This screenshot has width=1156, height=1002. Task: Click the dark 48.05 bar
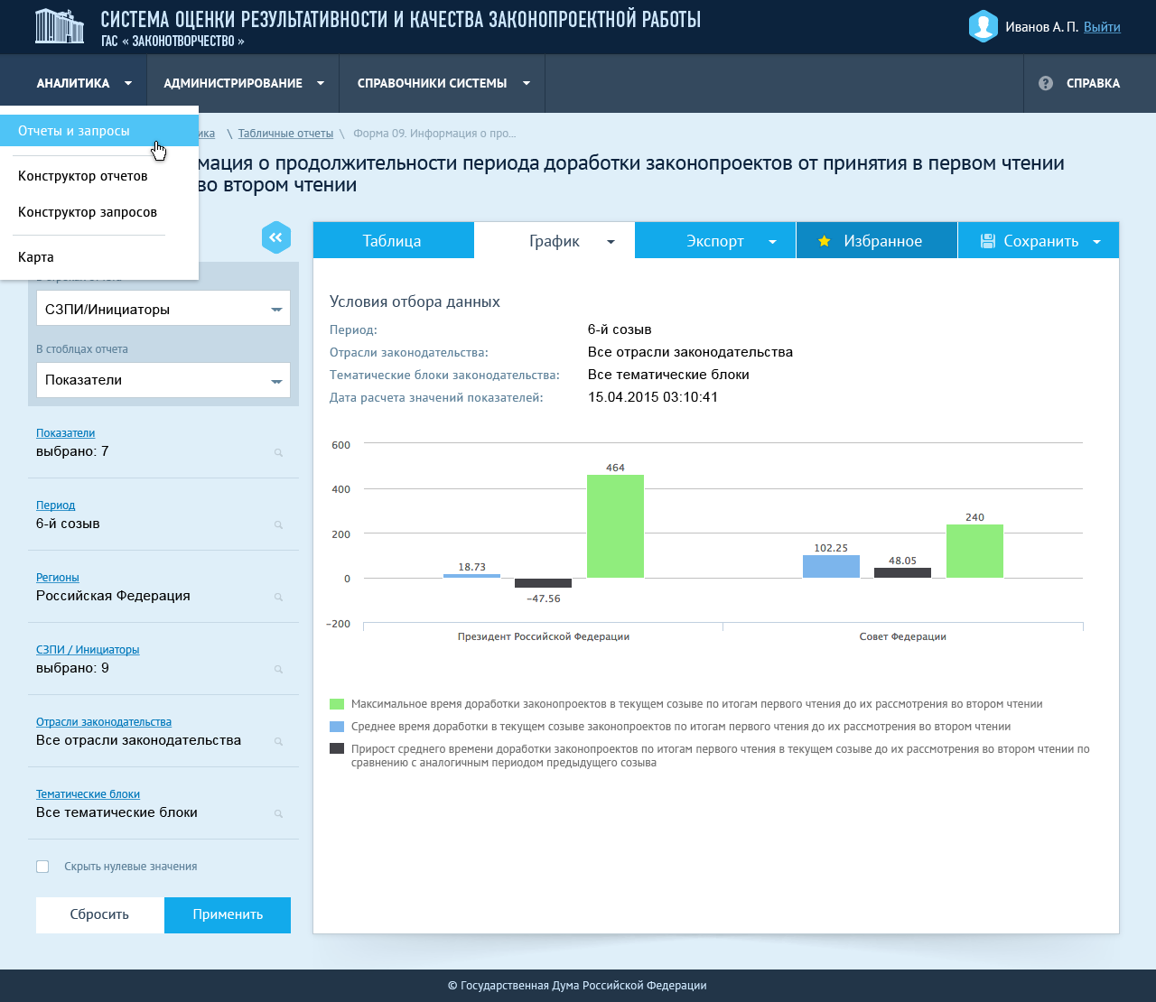(902, 572)
